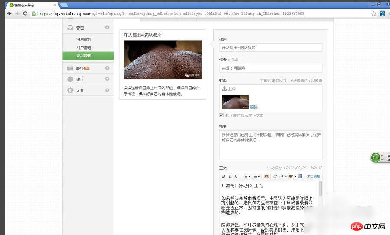Click the article body starting with 1.额头出汗
The height and width of the screenshot is (235, 390).
pos(269,208)
